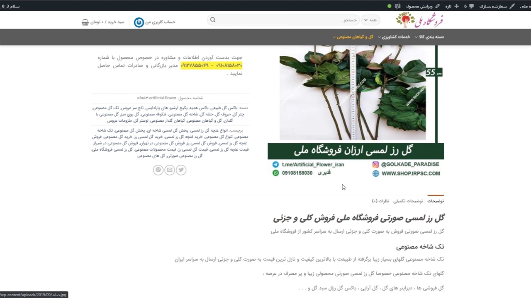The height and width of the screenshot is (298, 531).
Task: Open Yoast SEO icon in admin bar
Action: click(398, 6)
